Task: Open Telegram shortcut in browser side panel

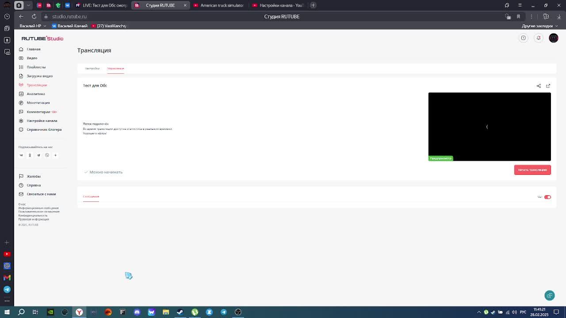Action: click(7, 289)
